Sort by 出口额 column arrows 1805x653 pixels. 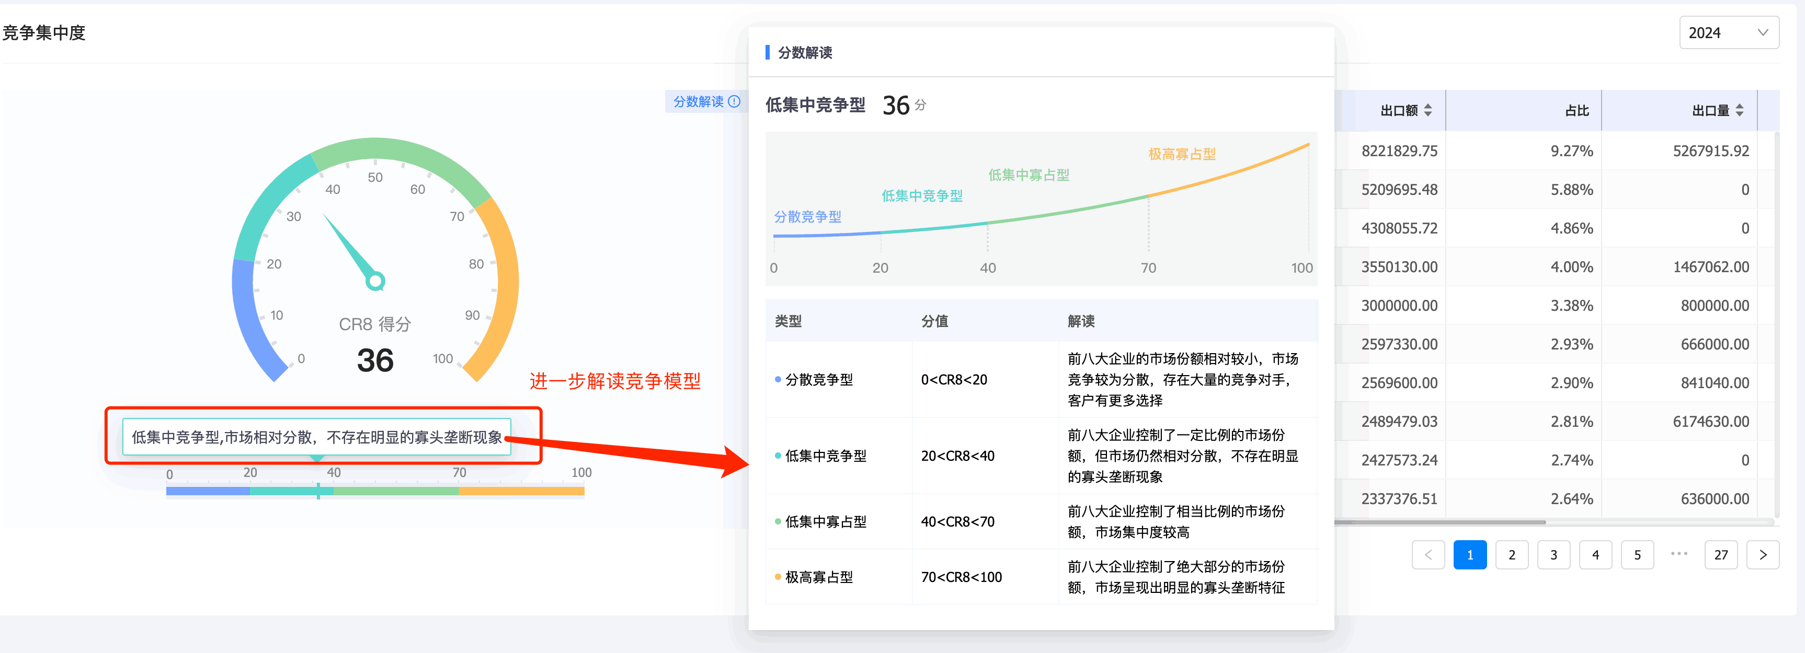[x=1427, y=111]
